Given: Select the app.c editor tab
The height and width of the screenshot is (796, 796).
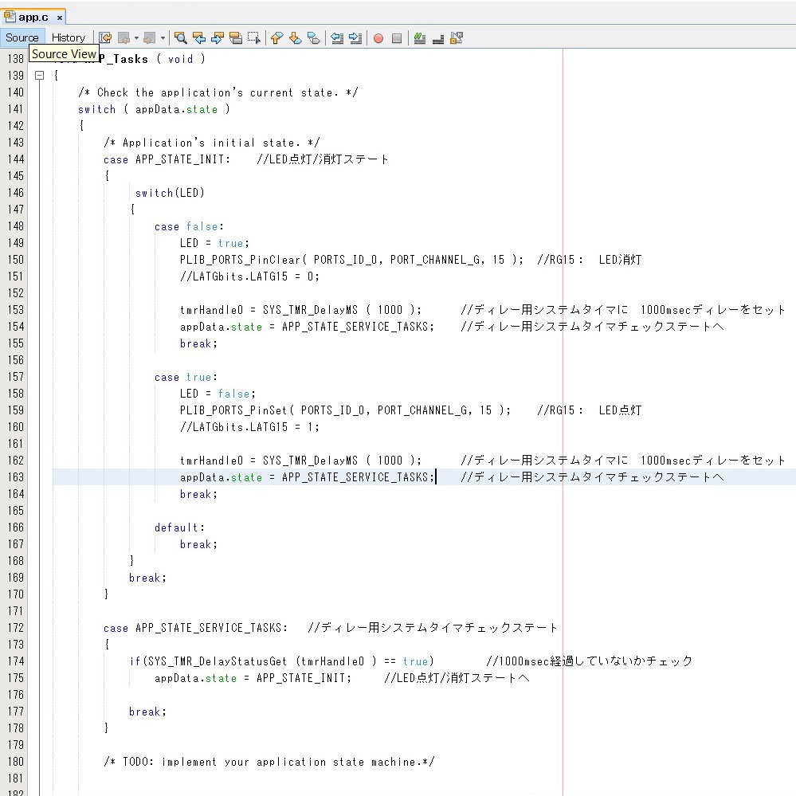Looking at the screenshot, I should [x=33, y=18].
